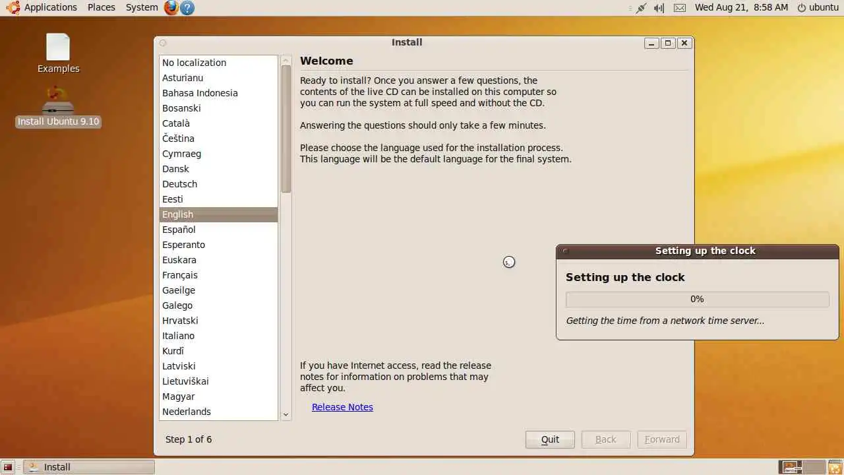Click the power icon next to ubuntu
The width and height of the screenshot is (844, 475).
802,8
